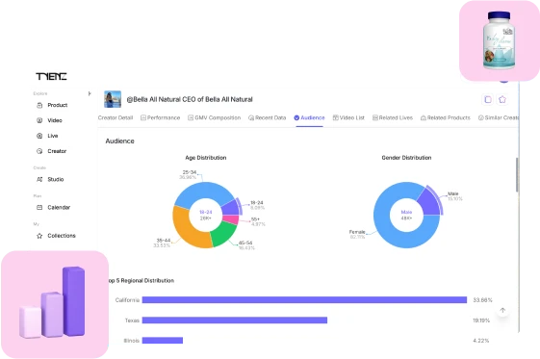Image resolution: width=540 pixels, height=359 pixels.
Task: Click the Live icon in sidebar
Action: tap(39, 136)
